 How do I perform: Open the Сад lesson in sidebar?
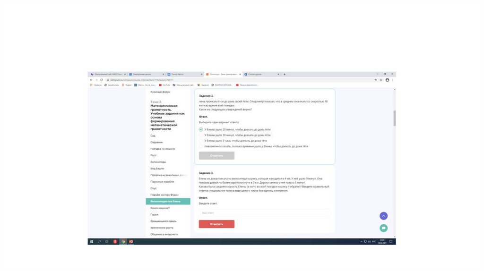[153, 135]
